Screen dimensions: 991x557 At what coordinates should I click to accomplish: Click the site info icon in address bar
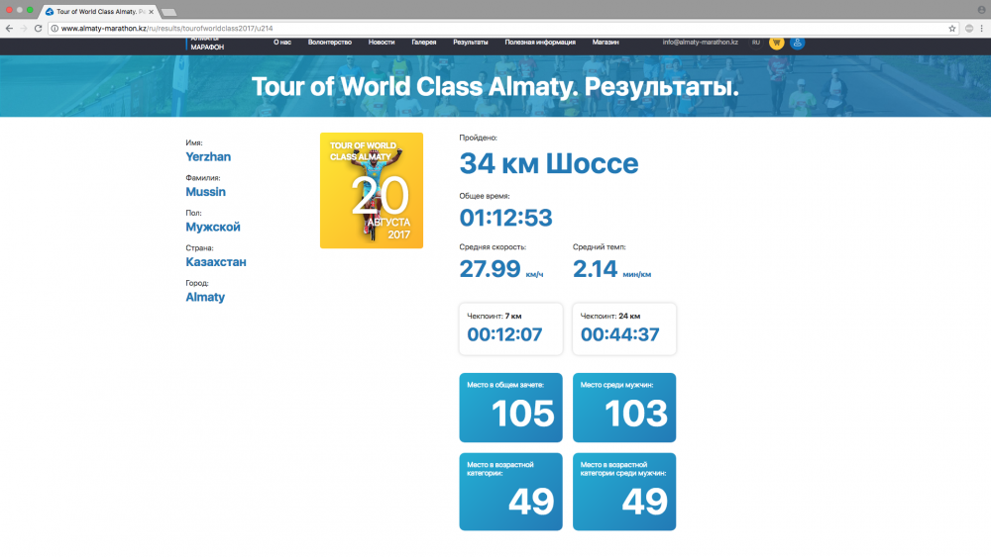point(55,29)
